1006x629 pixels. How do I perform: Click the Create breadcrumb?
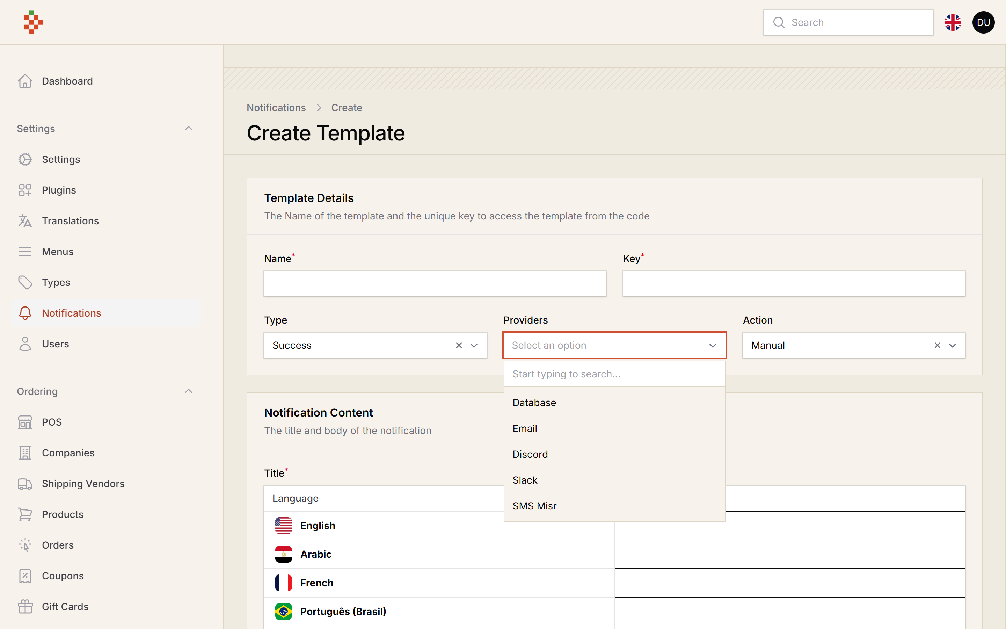(347, 108)
